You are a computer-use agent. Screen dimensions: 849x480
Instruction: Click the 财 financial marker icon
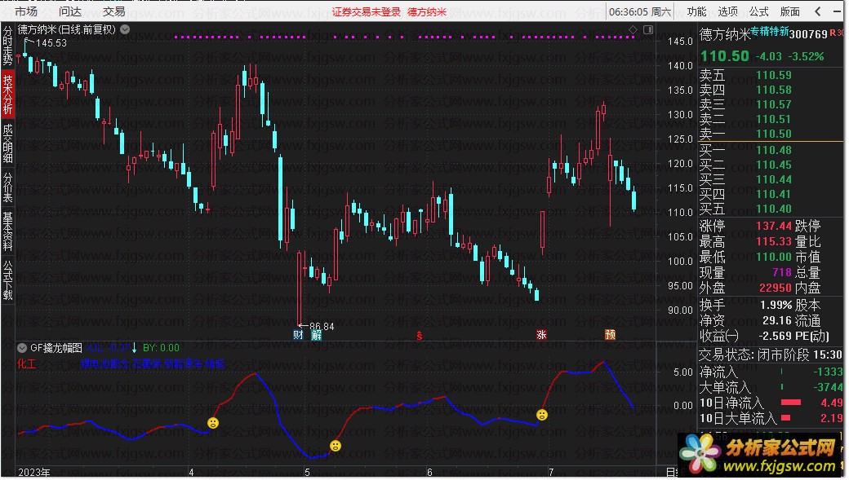(x=298, y=335)
